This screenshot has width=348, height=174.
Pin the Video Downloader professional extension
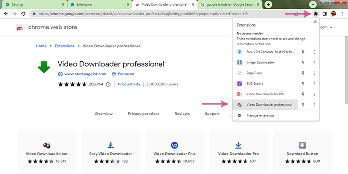click(x=304, y=104)
